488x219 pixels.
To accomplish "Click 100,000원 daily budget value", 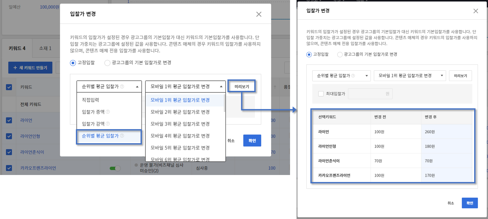I will tap(50, 7).
